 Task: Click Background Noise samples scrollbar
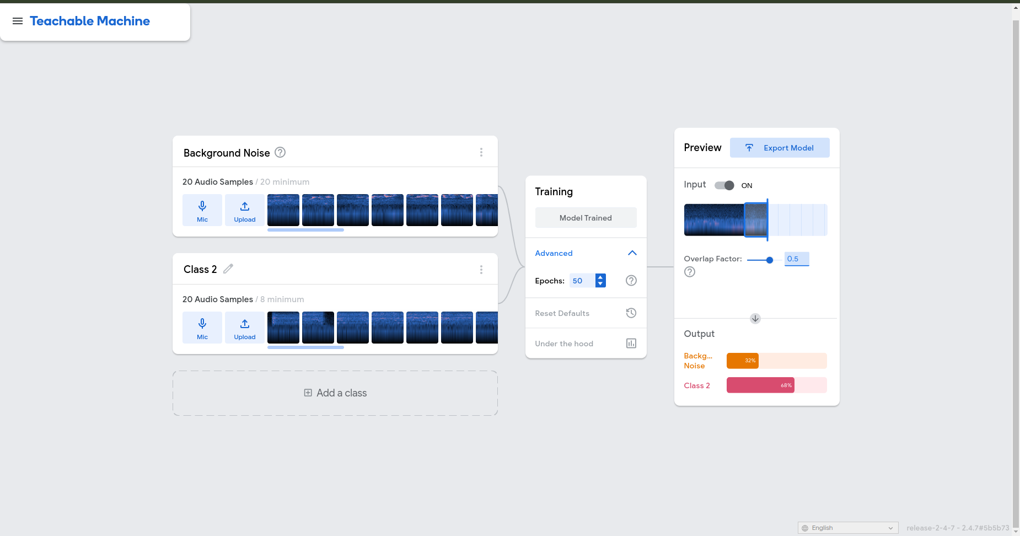[305, 230]
